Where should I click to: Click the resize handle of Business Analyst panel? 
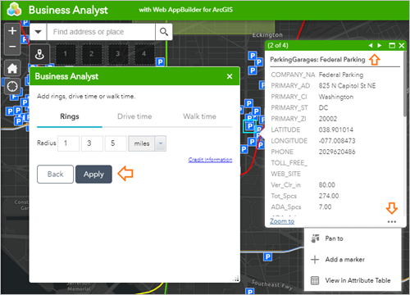[236, 279]
